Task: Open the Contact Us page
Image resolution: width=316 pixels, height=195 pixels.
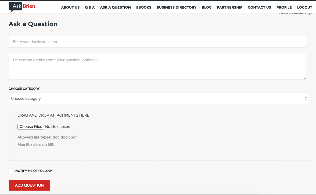Action: 259,7
